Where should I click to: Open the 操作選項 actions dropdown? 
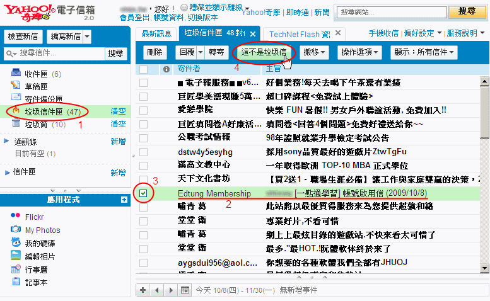click(x=359, y=52)
